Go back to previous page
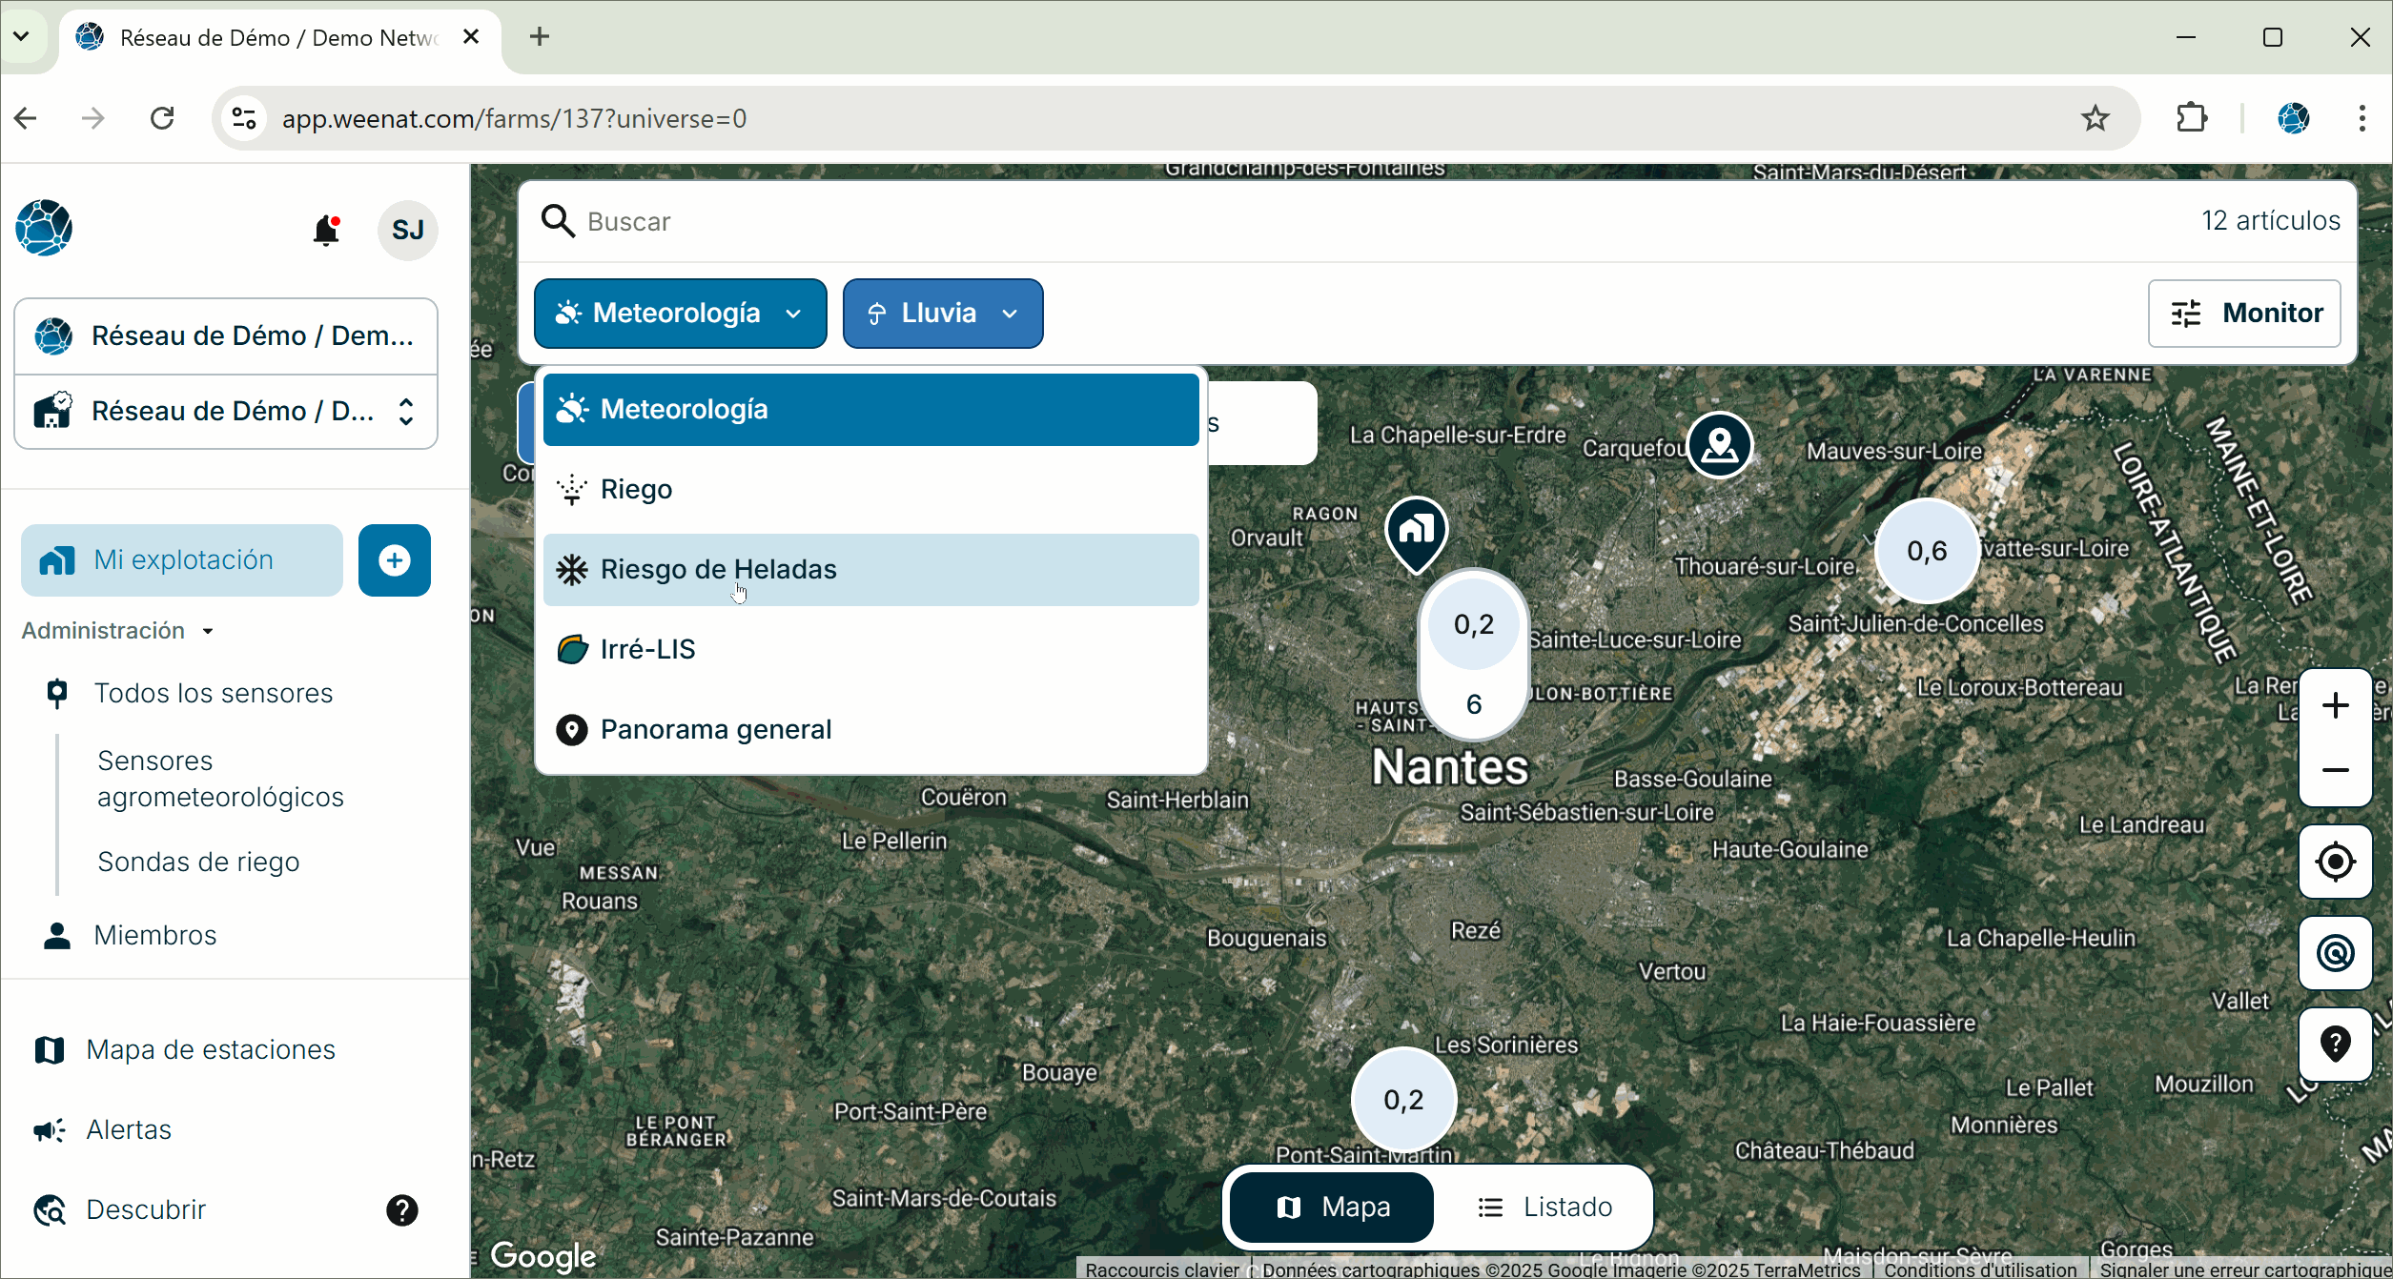The image size is (2393, 1279). point(26,118)
